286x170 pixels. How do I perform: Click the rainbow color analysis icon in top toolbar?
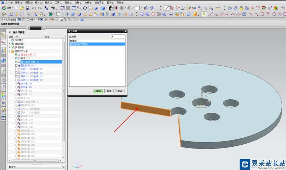click(x=276, y=8)
